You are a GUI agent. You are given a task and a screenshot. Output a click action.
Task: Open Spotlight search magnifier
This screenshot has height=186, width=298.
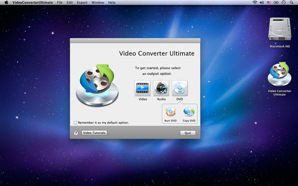pyautogui.click(x=291, y=3)
